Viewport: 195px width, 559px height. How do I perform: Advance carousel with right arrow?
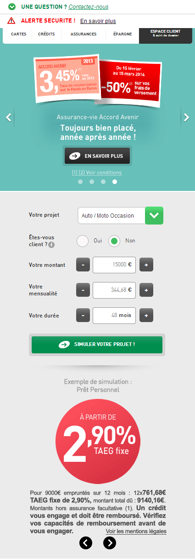tap(186, 117)
